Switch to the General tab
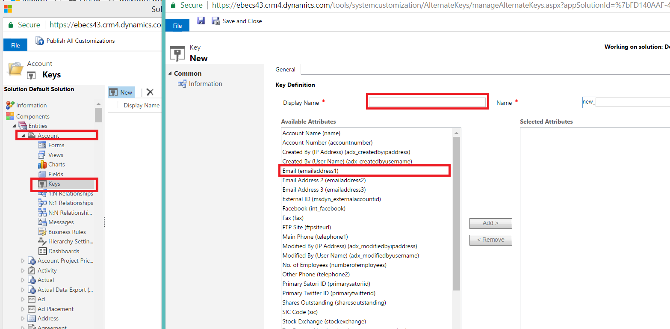The width and height of the screenshot is (670, 329). point(285,69)
